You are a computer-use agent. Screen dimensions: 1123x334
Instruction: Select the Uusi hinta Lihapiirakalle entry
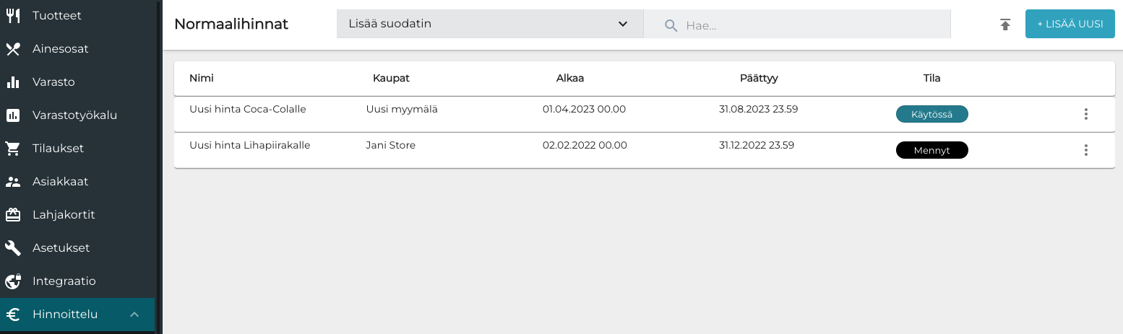tap(249, 146)
